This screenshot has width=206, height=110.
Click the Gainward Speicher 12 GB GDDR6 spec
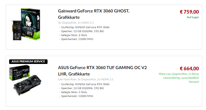tap(81, 31)
